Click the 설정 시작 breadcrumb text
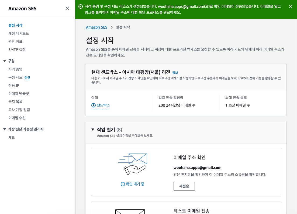 123,27
